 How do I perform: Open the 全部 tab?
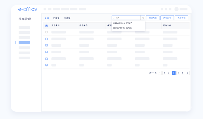coord(47,18)
